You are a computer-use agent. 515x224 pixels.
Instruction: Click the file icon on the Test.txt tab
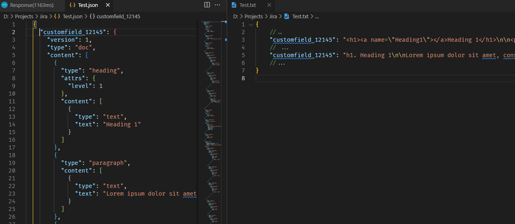tap(234, 5)
